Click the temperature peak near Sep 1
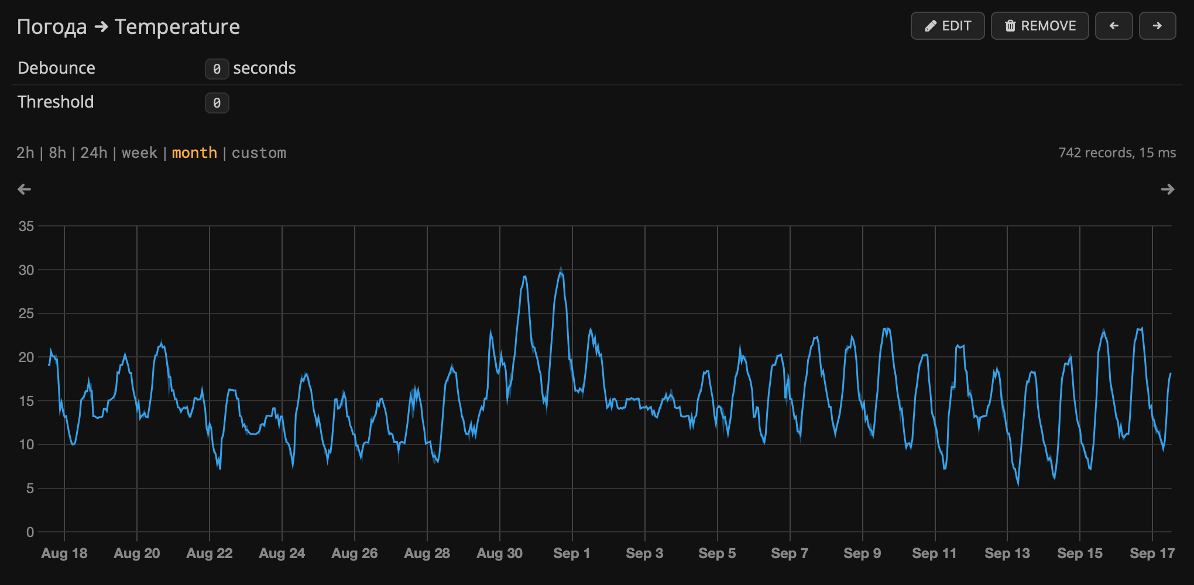The width and height of the screenshot is (1194, 585). 561,273
